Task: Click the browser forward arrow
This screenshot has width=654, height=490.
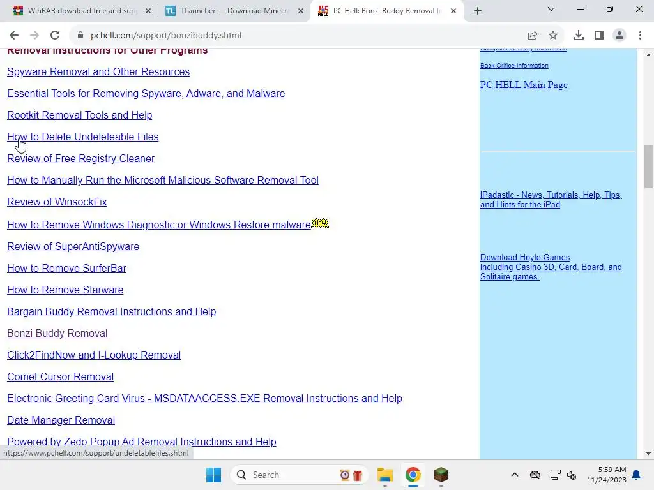Action: click(x=34, y=36)
